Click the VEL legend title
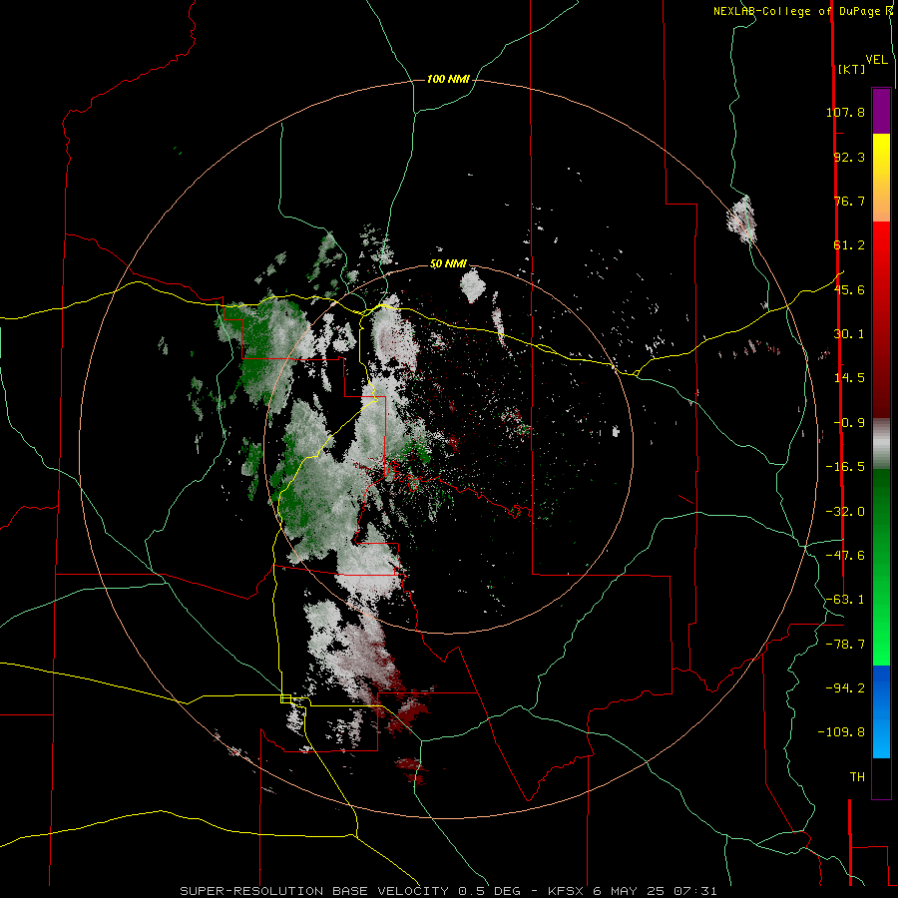Image resolution: width=898 pixels, height=898 pixels. tap(876, 60)
